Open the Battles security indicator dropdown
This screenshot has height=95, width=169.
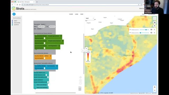pyautogui.click(x=47, y=56)
